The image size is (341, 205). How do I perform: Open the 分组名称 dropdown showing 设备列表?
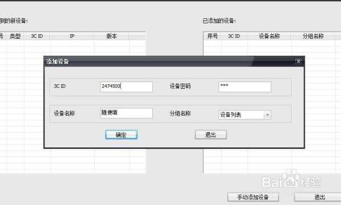click(244, 114)
